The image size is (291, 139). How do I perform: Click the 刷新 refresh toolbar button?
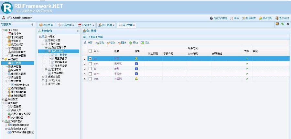click(88, 43)
